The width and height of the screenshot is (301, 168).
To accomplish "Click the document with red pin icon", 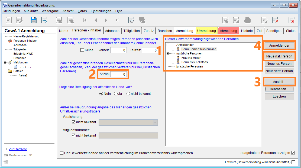I will tap(275, 20).
